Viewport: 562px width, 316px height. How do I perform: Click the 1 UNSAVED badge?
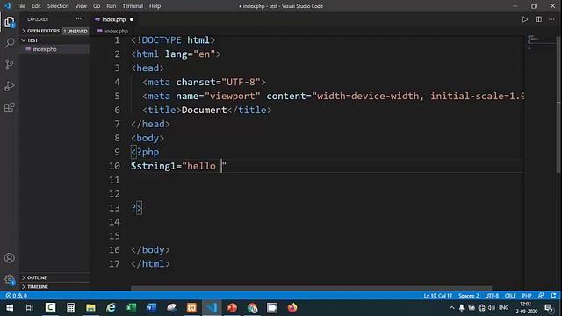[x=76, y=32]
